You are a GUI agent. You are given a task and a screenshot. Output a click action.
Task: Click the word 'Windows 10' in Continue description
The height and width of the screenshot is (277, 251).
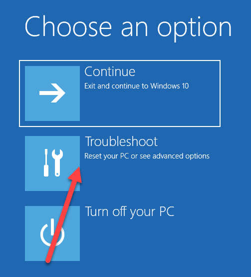[170, 86]
